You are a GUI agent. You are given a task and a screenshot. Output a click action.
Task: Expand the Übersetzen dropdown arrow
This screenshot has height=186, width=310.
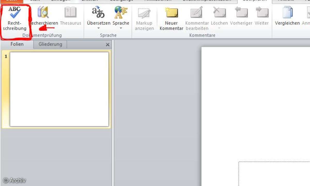[98, 28]
